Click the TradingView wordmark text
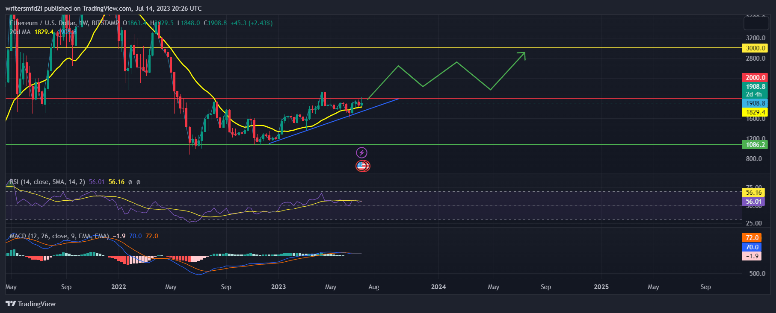Image resolution: width=776 pixels, height=313 pixels. (37, 304)
